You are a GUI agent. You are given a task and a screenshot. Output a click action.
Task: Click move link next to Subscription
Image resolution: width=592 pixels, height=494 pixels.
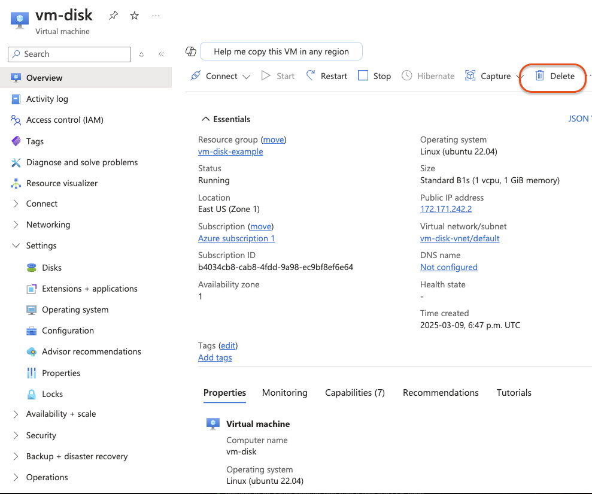pos(261,226)
